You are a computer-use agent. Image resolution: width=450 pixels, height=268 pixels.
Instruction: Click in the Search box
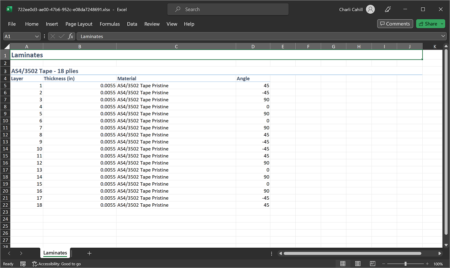[x=228, y=9]
